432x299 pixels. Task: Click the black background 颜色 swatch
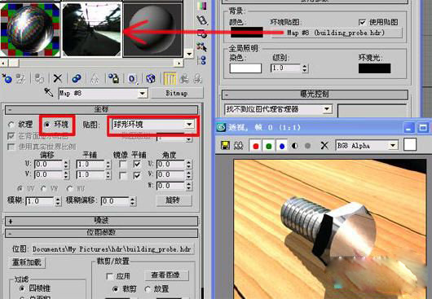247,32
